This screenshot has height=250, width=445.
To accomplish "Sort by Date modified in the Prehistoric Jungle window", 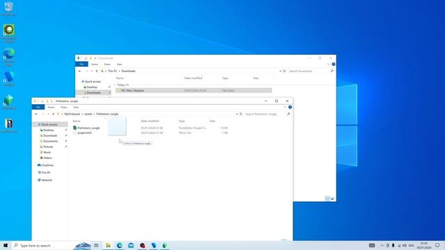I will [150, 121].
